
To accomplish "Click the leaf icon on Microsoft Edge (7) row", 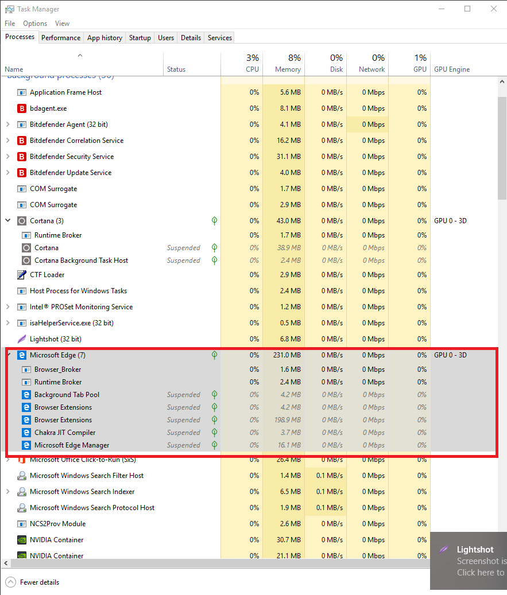I will pos(214,355).
